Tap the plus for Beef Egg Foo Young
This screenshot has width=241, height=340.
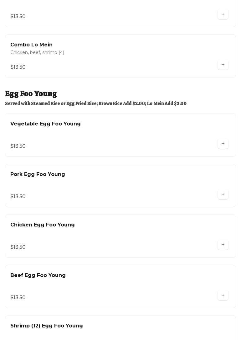[223, 295]
